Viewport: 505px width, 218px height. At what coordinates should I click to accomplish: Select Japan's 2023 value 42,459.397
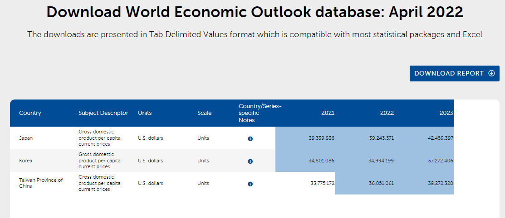(440, 138)
